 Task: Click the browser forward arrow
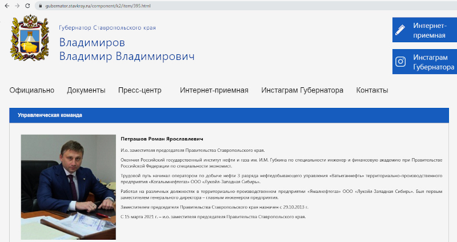tap(17, 6)
